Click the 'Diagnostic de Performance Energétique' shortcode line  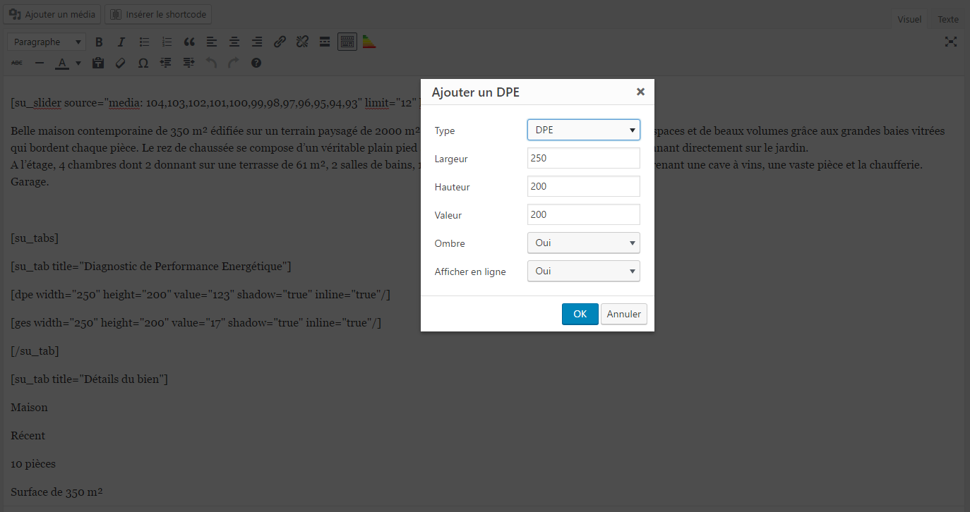tap(151, 266)
